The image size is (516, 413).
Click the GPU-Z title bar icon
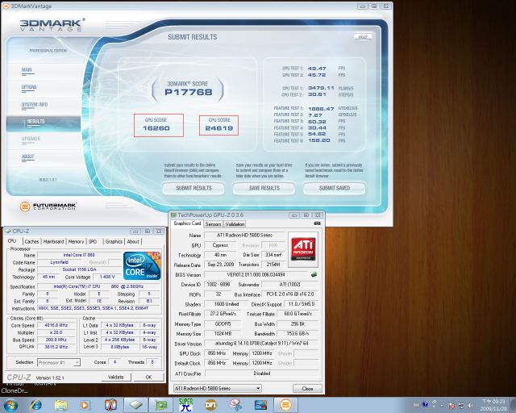pos(173,215)
